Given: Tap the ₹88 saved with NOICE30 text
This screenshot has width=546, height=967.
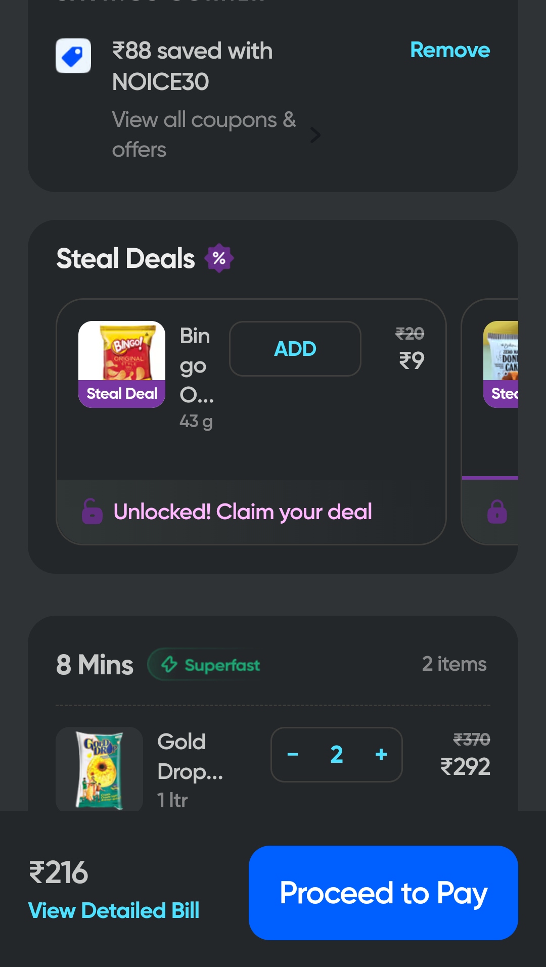Looking at the screenshot, I should [192, 66].
